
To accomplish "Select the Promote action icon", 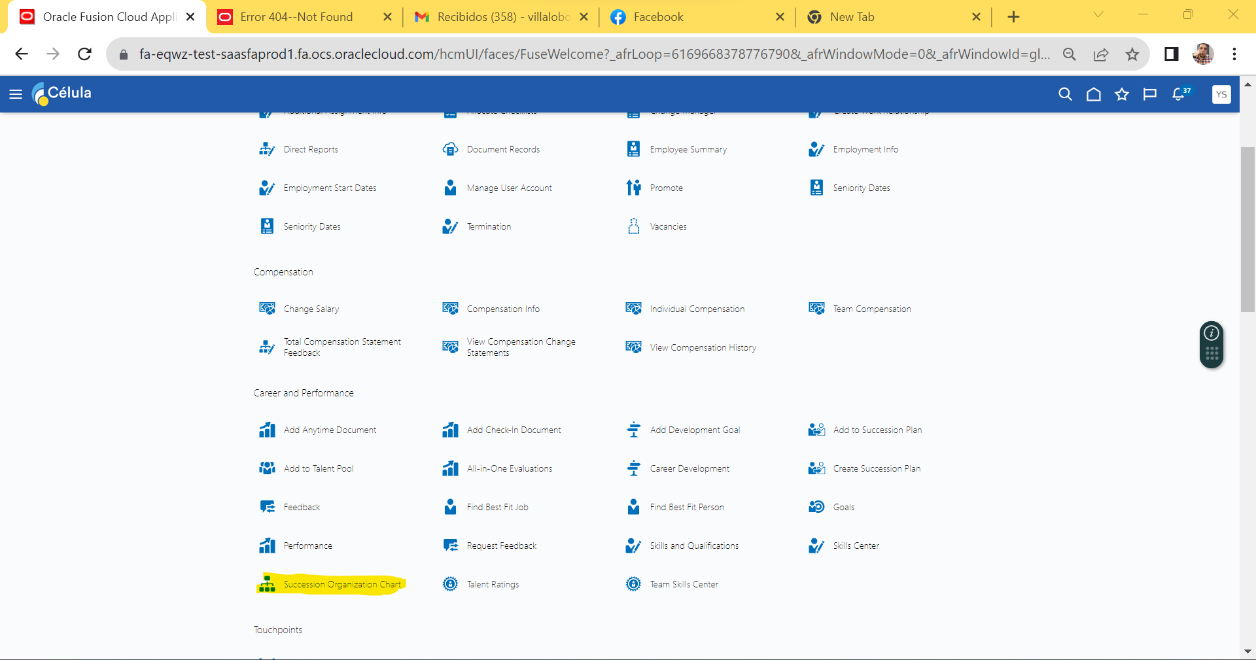I will pos(633,188).
